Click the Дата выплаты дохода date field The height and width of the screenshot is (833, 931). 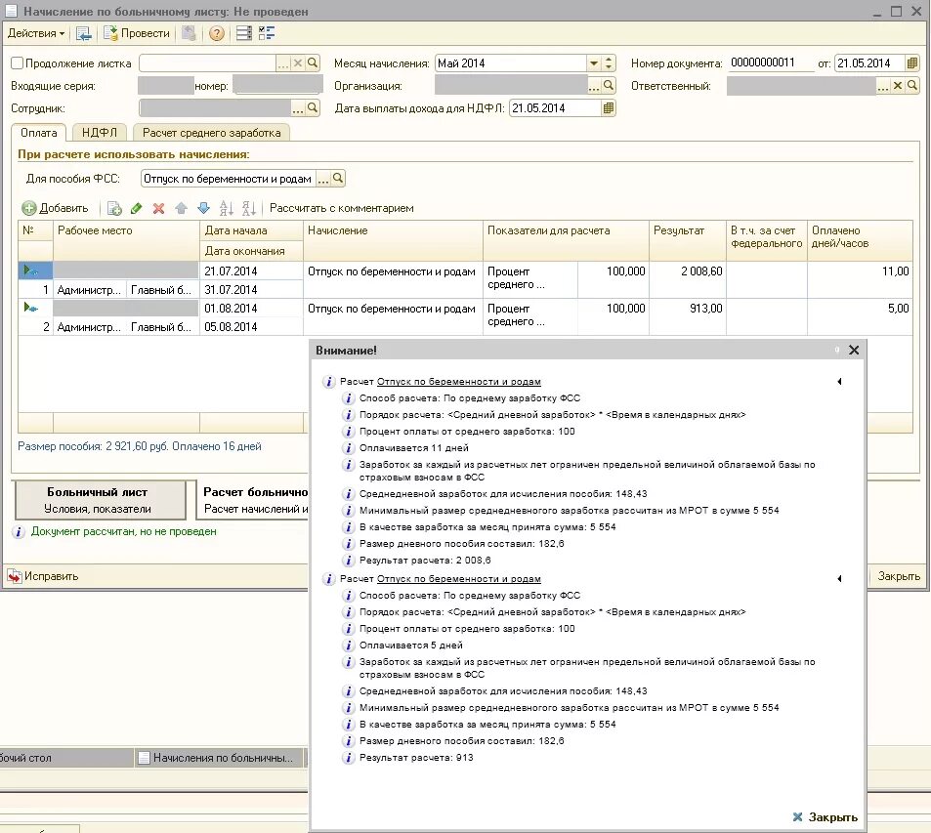555,108
